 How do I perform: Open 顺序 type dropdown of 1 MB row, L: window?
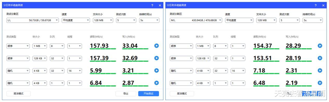pyautogui.click(x=18, y=46)
